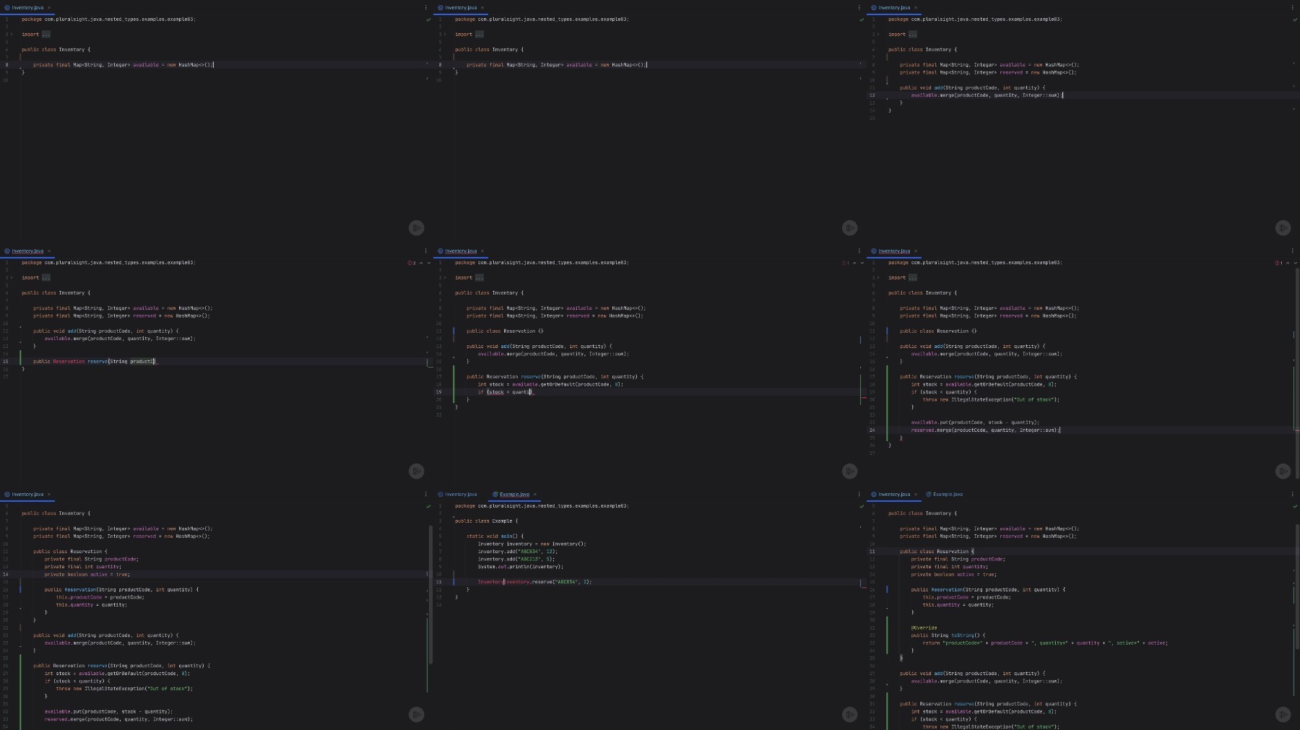Close the Example.java tab in bottom-center panel
1300x730 pixels.
534,495
